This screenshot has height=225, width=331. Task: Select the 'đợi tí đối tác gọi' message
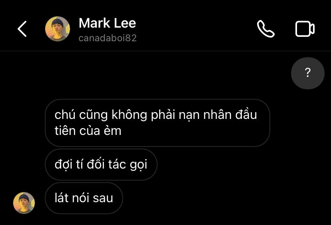[x=101, y=165]
